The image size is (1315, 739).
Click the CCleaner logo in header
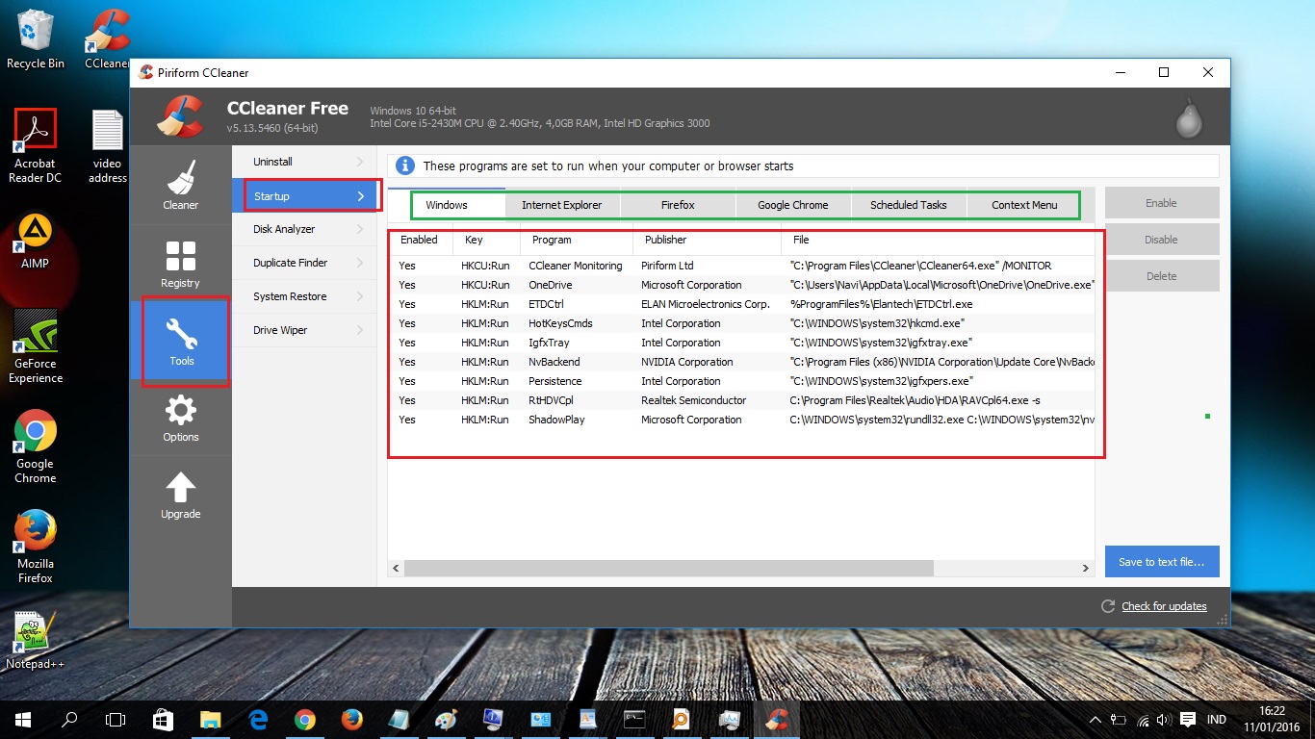click(180, 117)
